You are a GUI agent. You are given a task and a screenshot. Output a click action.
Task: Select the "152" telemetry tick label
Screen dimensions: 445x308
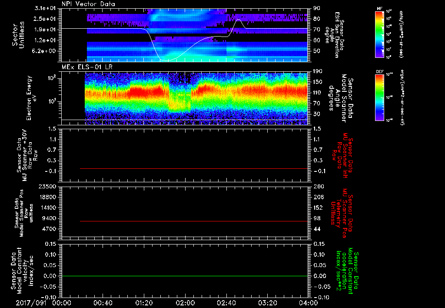coord(319,208)
